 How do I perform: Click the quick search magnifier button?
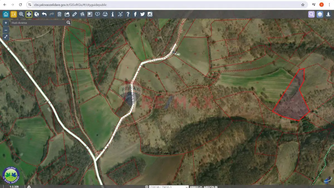pos(68,23)
